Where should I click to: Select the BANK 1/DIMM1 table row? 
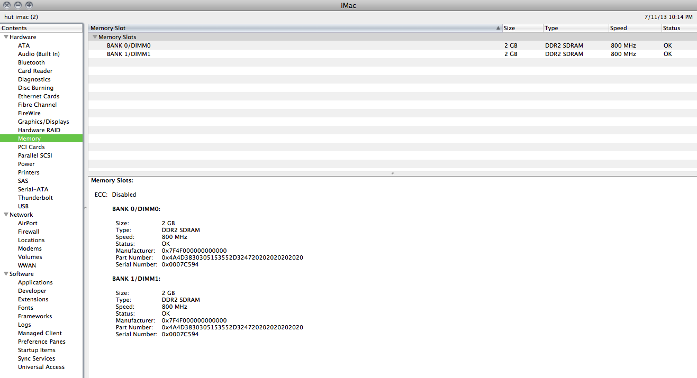(392, 54)
